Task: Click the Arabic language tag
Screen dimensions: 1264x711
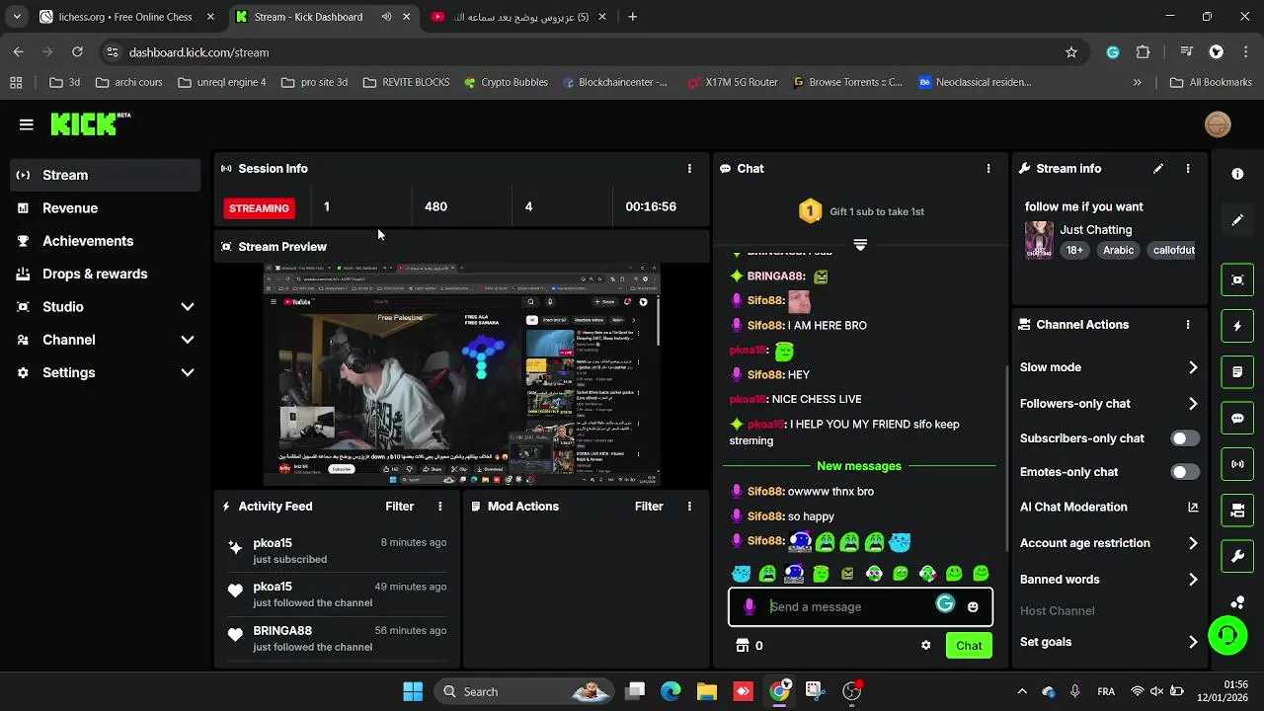Action: (1118, 251)
